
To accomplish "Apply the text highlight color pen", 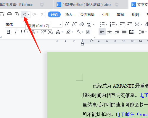I will (68, 32).
